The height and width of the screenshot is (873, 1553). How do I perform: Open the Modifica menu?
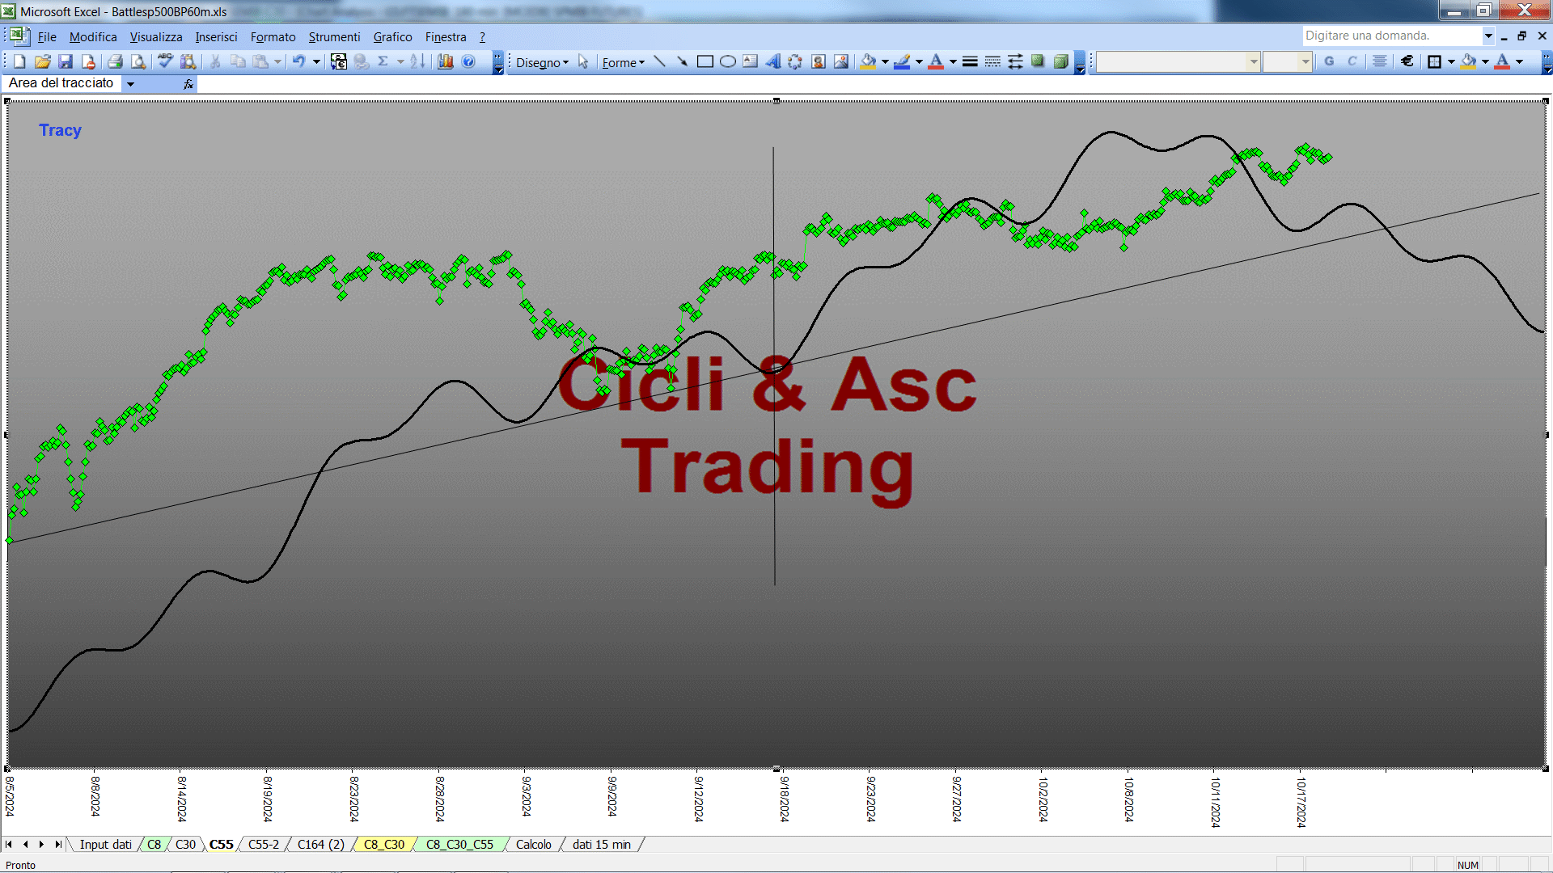coord(93,37)
